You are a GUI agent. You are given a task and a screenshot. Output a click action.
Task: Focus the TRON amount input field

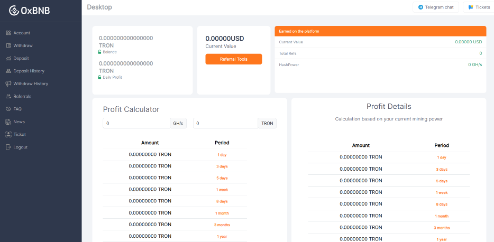pyautogui.click(x=226, y=123)
